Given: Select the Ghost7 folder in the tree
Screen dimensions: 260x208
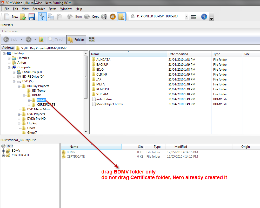Looking at the screenshot, I should [32, 133].
